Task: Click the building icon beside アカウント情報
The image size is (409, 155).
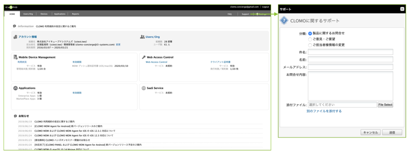Action: [16, 37]
